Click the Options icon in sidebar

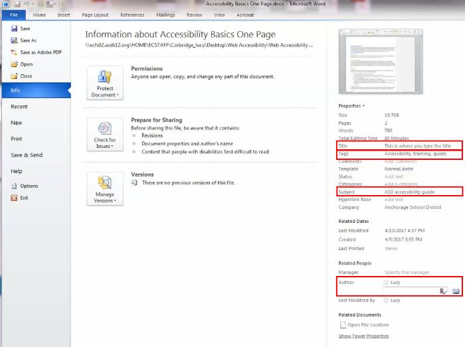(x=14, y=186)
